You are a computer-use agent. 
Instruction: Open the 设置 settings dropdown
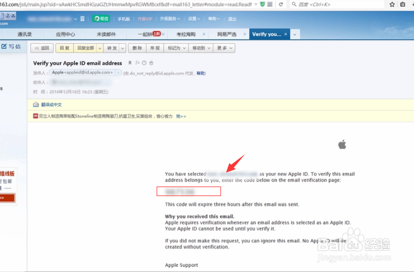[194, 19]
